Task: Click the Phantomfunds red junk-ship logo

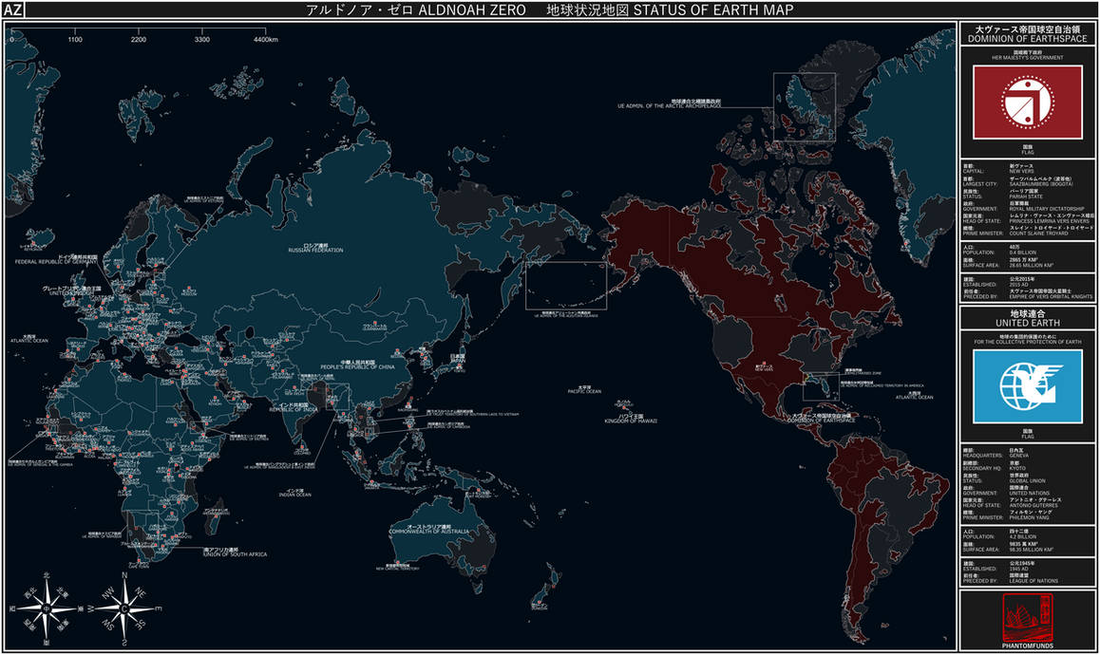Action: click(x=1027, y=617)
